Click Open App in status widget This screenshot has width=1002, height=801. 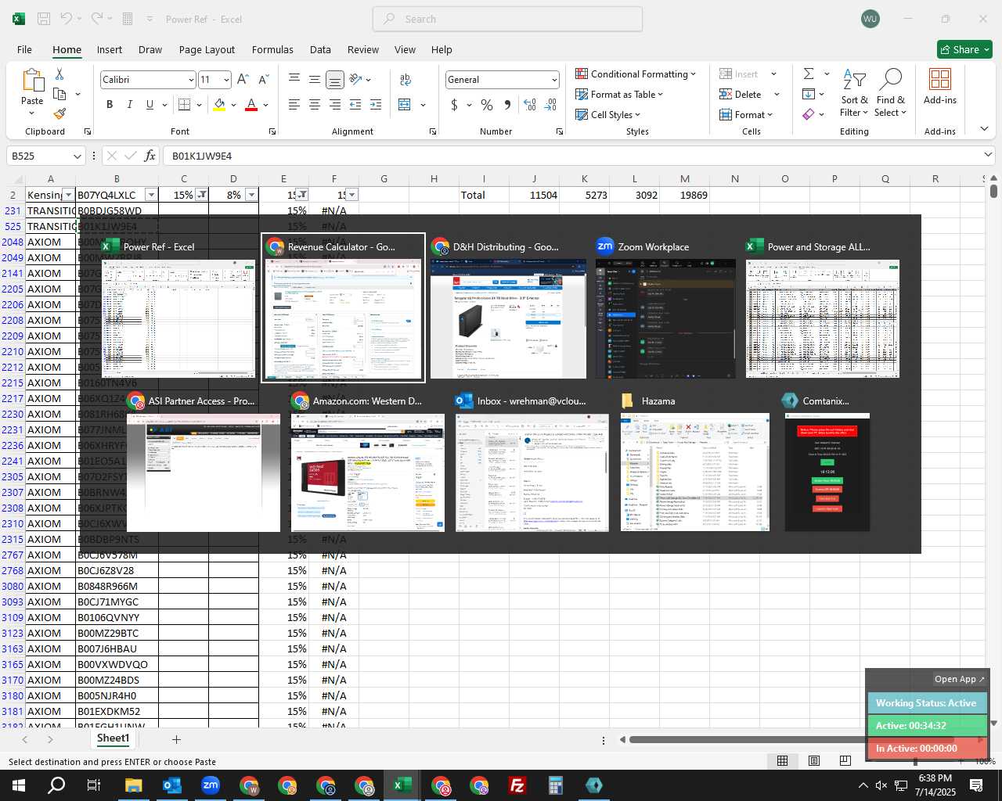(960, 679)
